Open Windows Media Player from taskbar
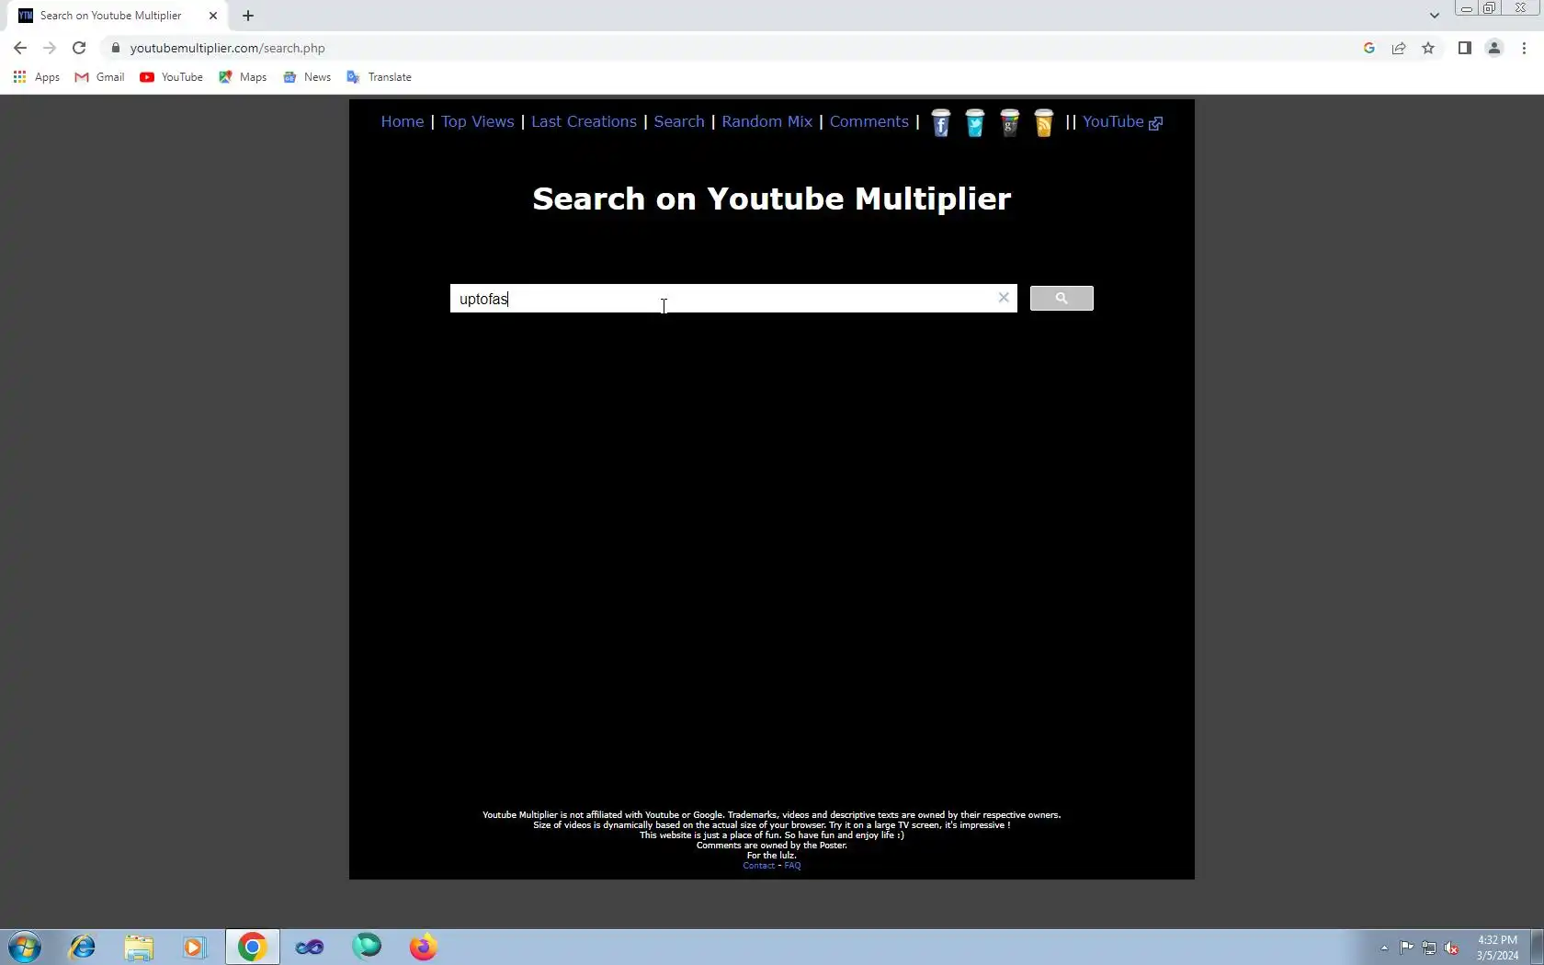This screenshot has height=965, width=1544. (x=195, y=947)
